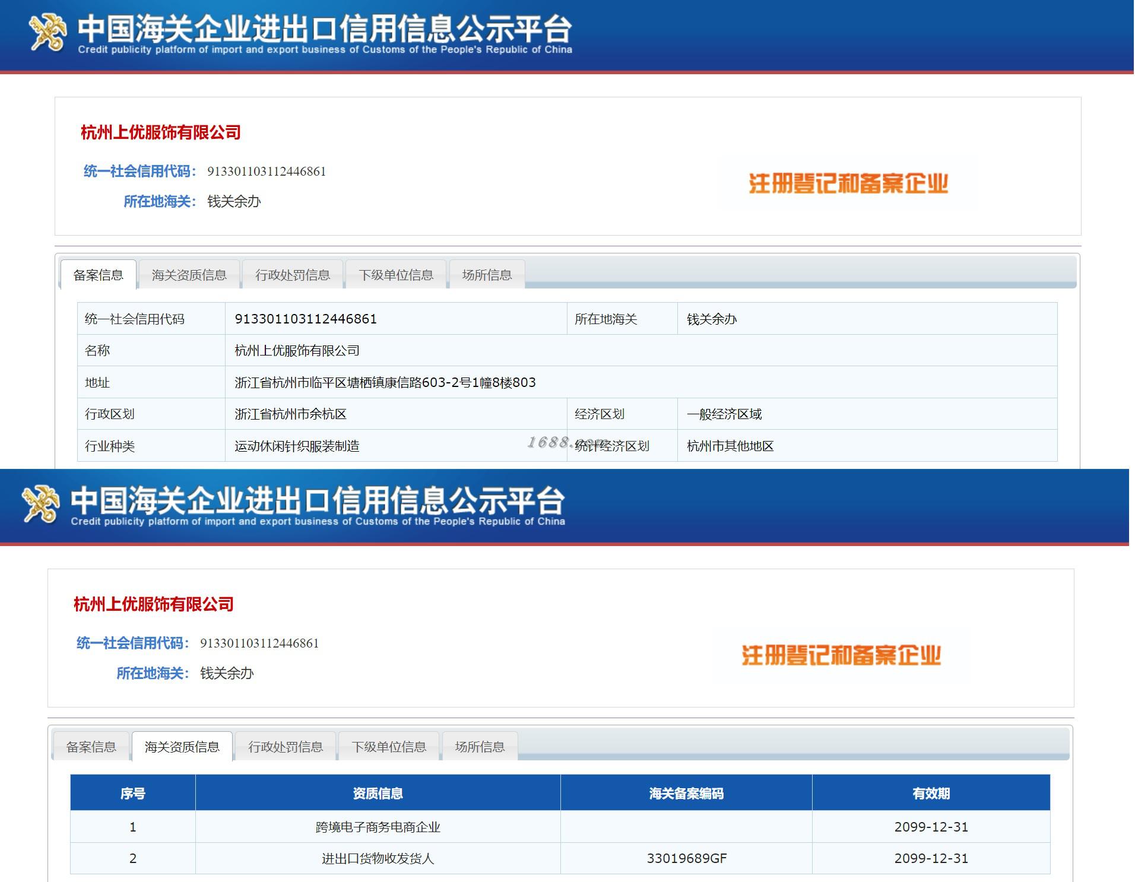Click the bottom page's red company name heading
Viewport: 1135px width, 882px height.
(154, 604)
